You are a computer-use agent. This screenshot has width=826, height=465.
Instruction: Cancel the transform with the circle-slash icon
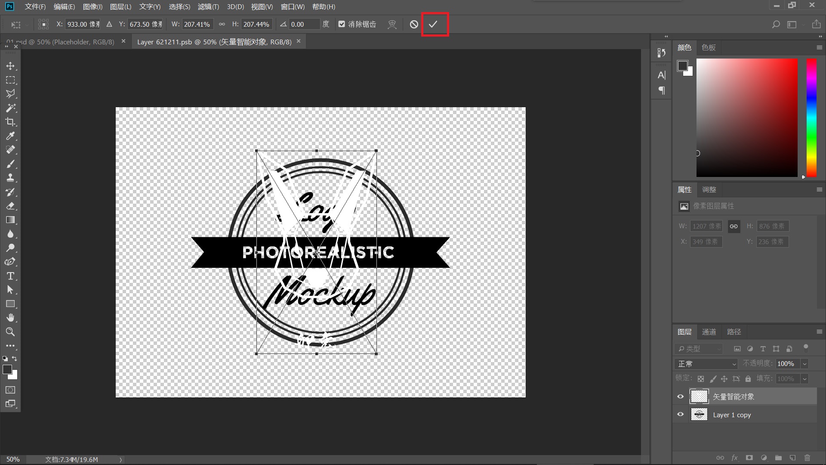point(414,25)
